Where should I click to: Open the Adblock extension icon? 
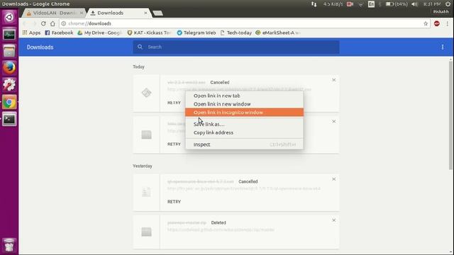pos(437,23)
